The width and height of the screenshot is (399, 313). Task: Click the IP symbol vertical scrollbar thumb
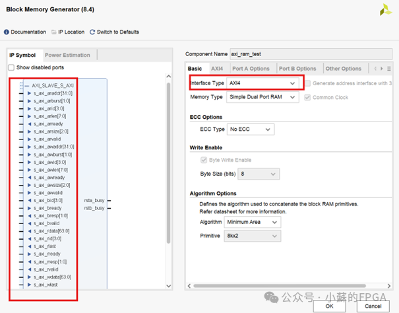click(x=168, y=163)
